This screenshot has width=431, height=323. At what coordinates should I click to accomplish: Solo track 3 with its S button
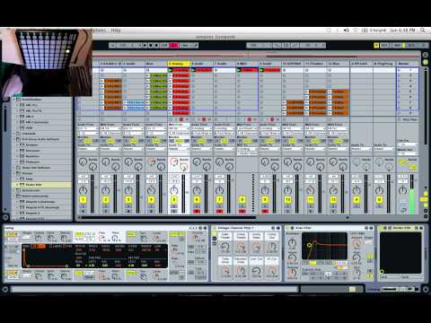(128, 206)
